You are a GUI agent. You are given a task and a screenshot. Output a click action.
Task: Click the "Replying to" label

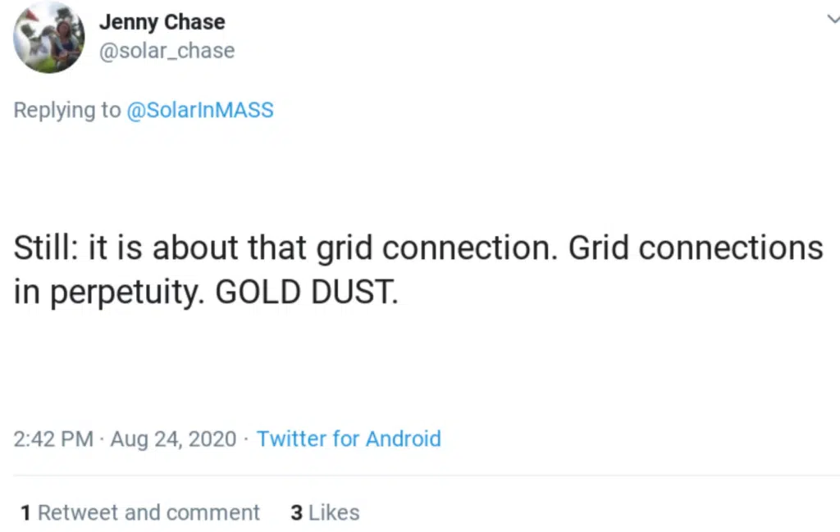(67, 110)
